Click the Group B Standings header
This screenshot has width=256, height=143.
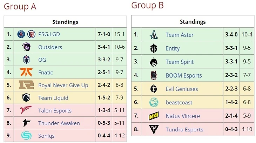(x=193, y=22)
